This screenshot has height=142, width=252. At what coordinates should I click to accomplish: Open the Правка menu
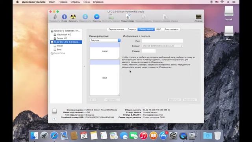63,2
